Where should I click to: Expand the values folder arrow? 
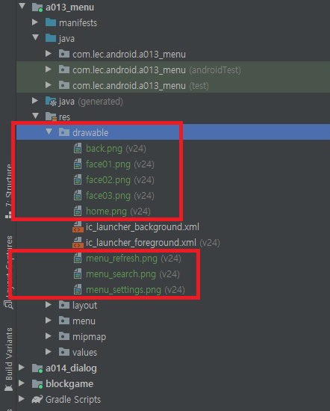[x=49, y=352]
